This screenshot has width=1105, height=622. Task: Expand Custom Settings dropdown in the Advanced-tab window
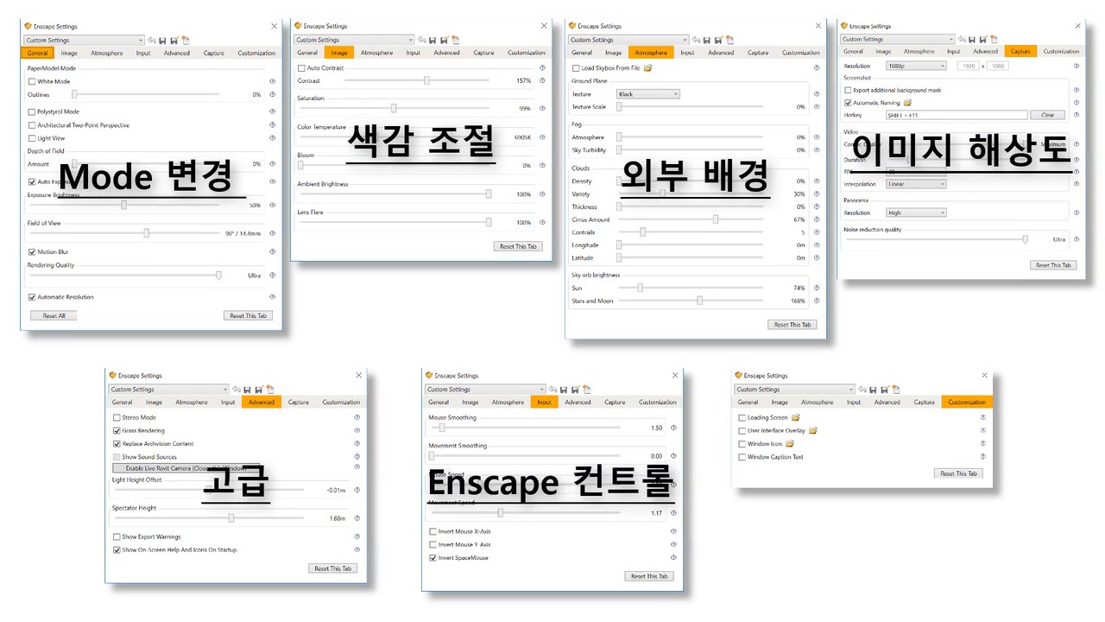pyautogui.click(x=168, y=389)
